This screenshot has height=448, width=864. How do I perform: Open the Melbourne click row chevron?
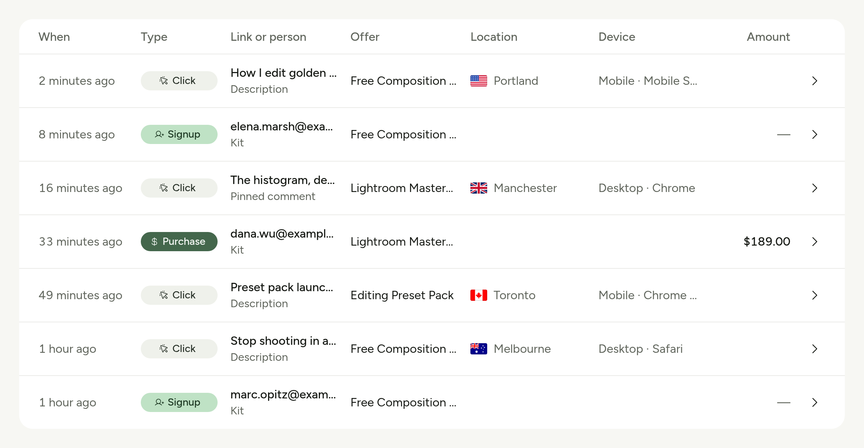click(814, 349)
